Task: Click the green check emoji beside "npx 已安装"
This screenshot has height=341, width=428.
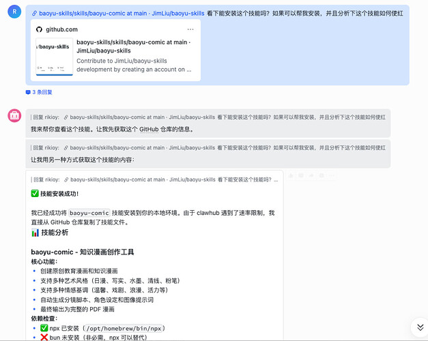Action: 44,328
